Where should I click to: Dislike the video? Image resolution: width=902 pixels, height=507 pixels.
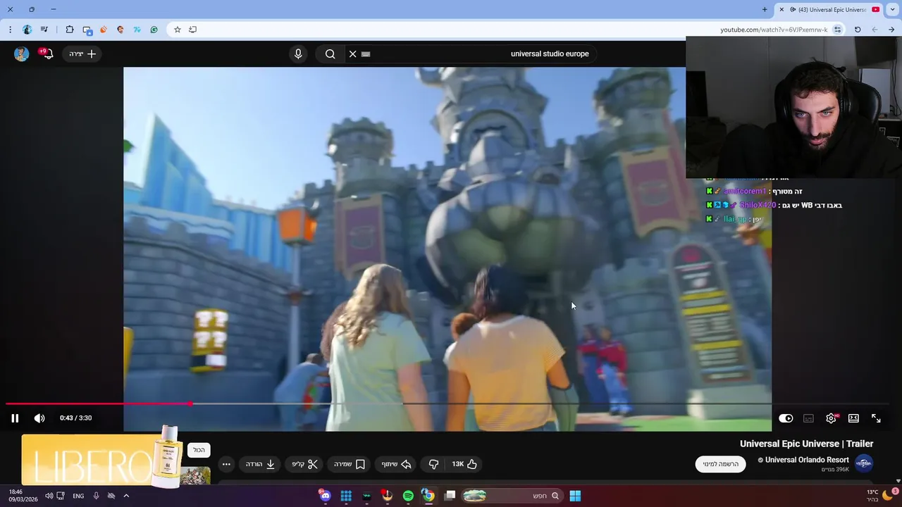coord(434,464)
